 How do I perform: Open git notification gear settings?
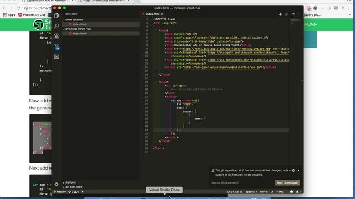[x=293, y=171]
